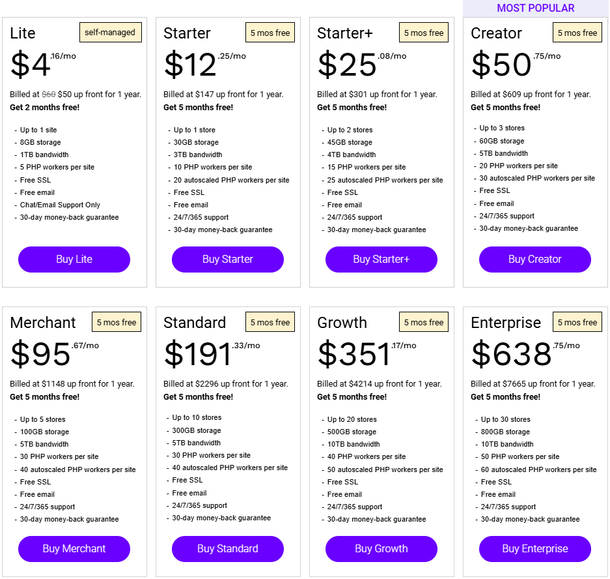
Task: Purchase via the Buy Merchant button
Action: pos(74,549)
